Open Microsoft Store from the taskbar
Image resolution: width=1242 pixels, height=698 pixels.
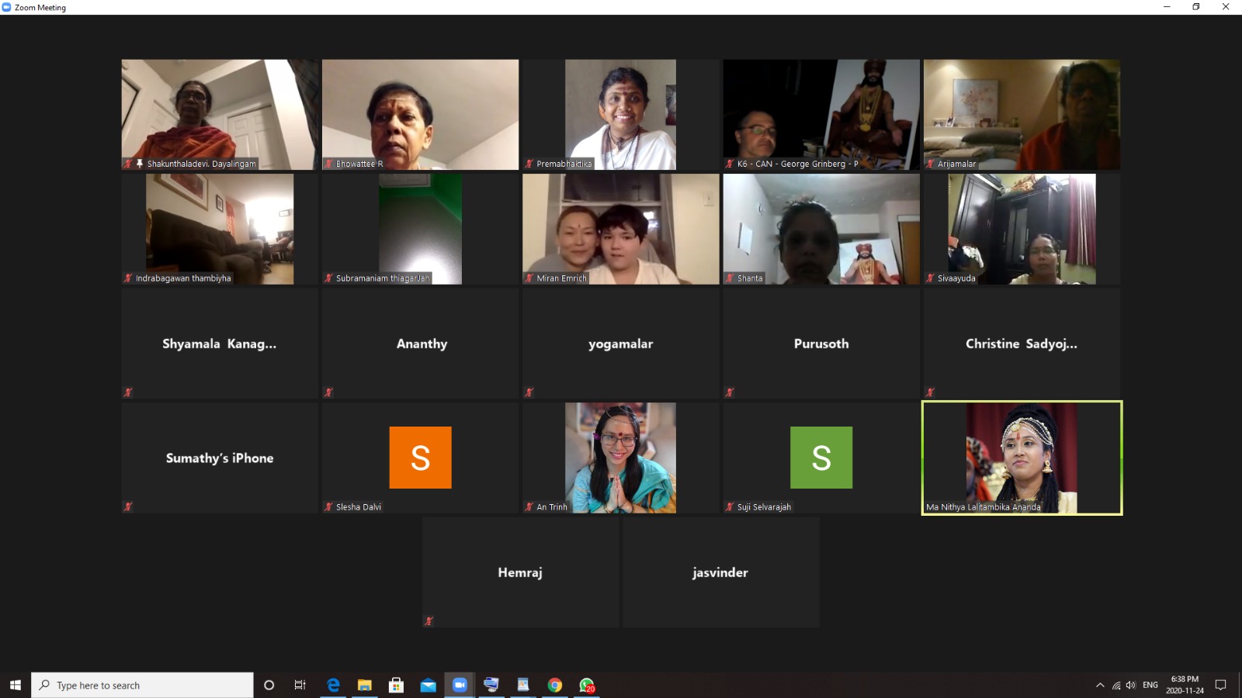click(x=396, y=685)
